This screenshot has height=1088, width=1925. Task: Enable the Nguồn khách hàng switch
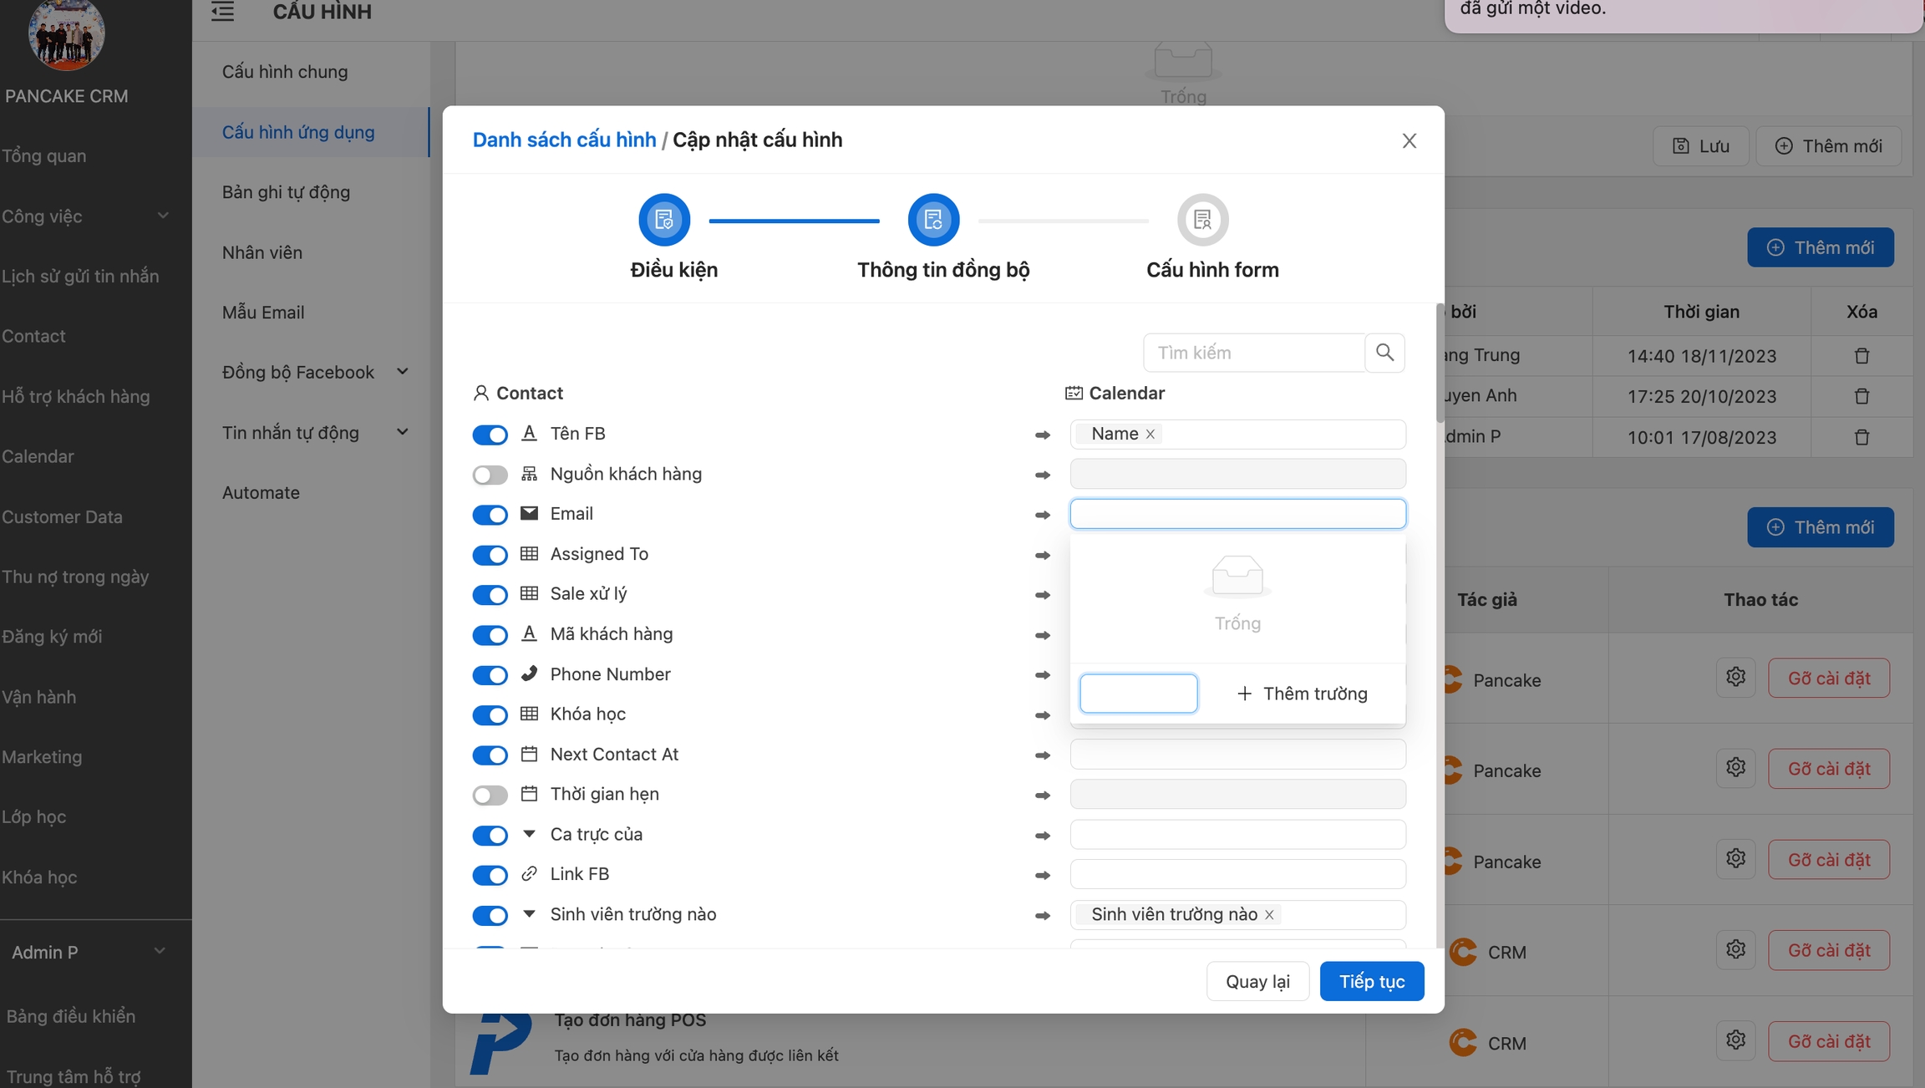(490, 475)
